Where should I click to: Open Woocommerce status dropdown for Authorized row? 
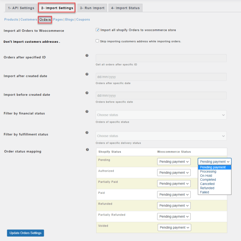(x=174, y=172)
